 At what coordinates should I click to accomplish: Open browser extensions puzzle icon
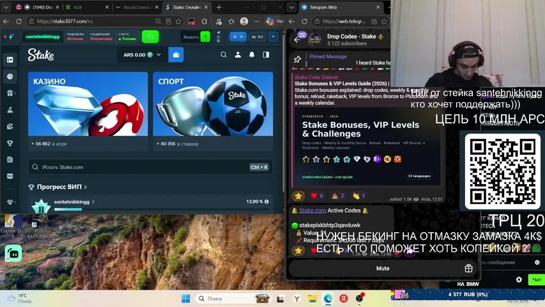(204, 21)
